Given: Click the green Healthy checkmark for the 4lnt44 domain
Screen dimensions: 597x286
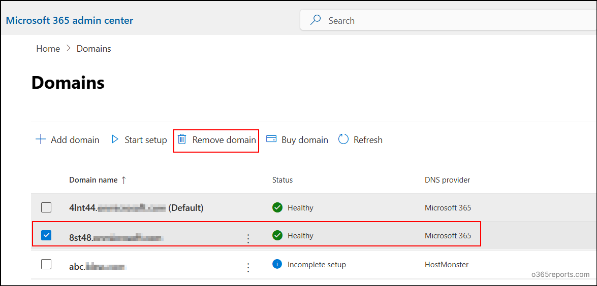Looking at the screenshot, I should (277, 207).
